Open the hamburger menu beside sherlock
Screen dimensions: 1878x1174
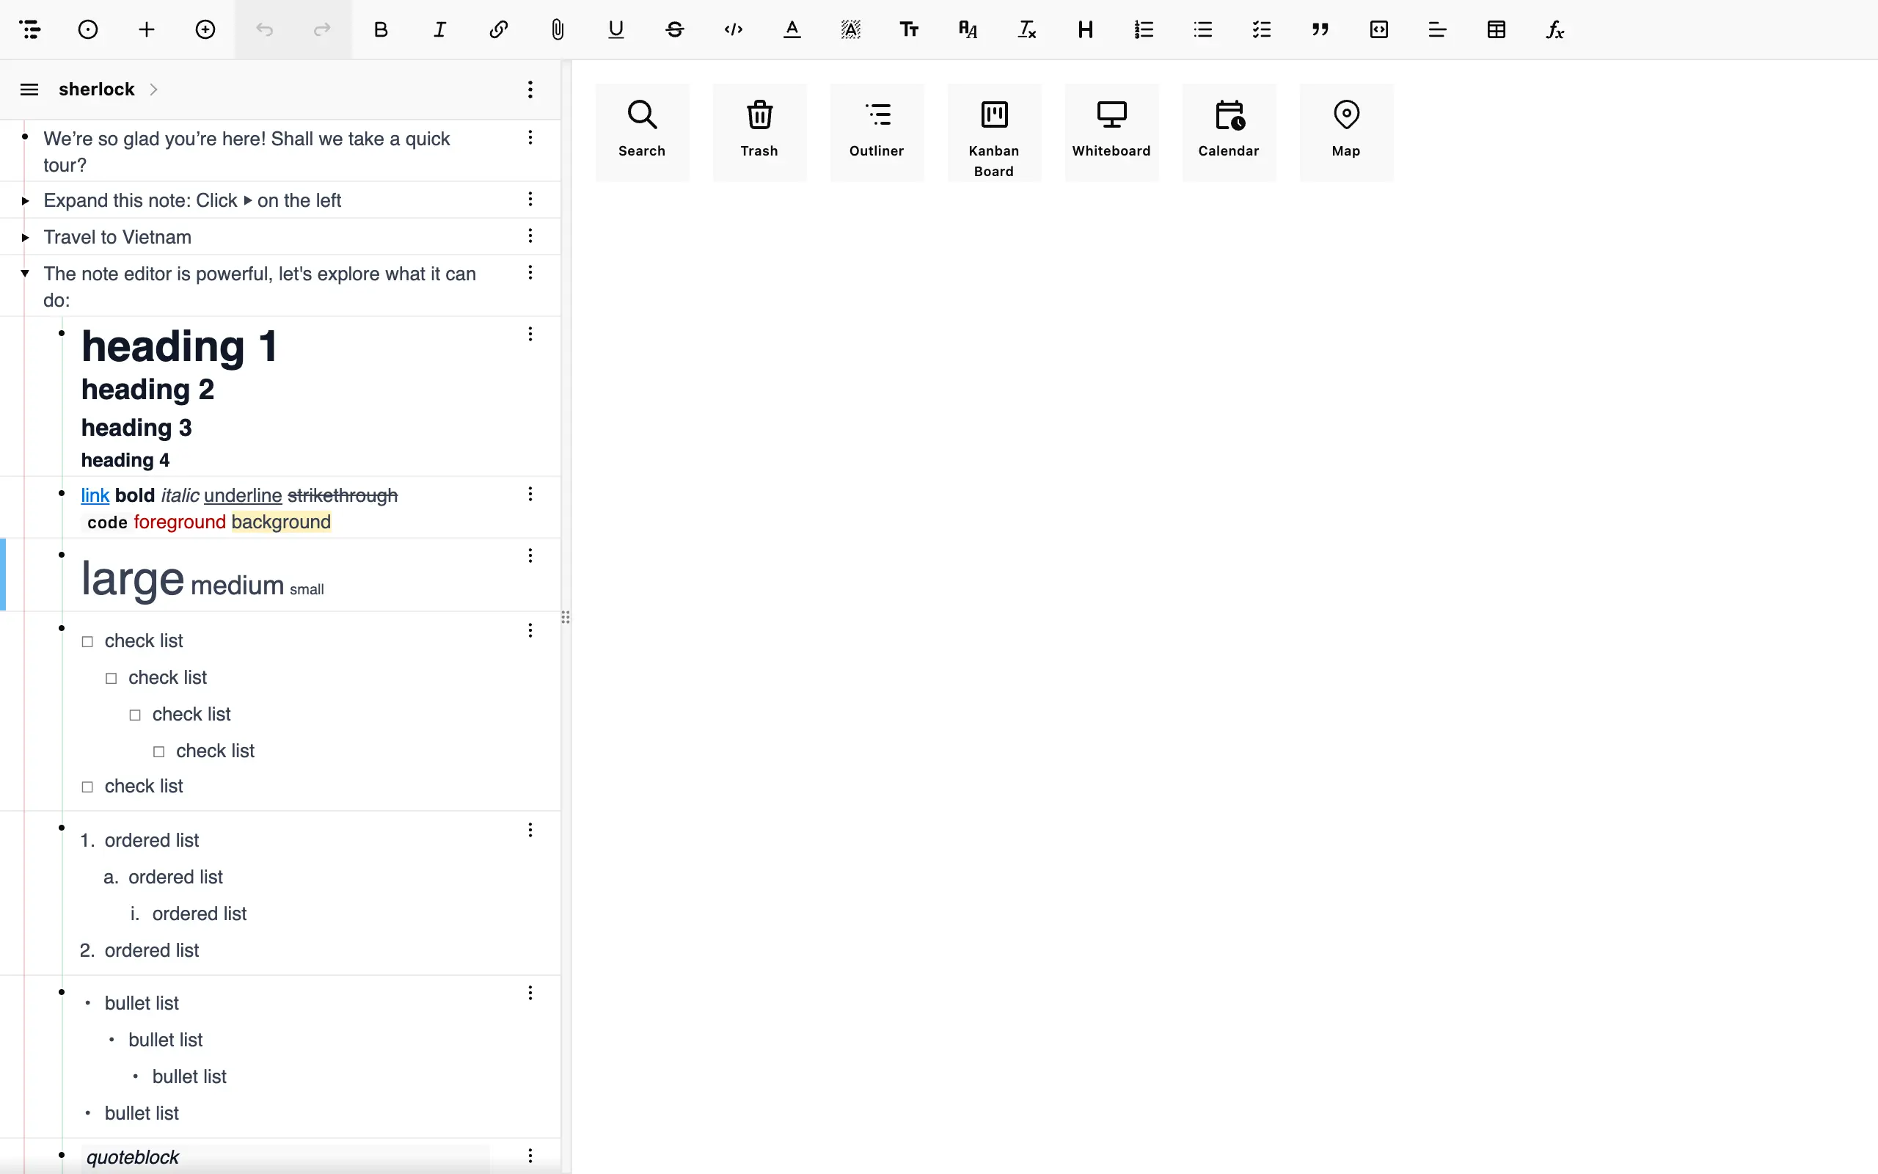point(29,90)
